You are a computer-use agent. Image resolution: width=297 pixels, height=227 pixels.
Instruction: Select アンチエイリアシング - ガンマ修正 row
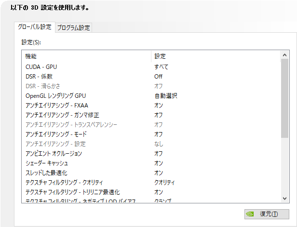[x=151, y=115]
